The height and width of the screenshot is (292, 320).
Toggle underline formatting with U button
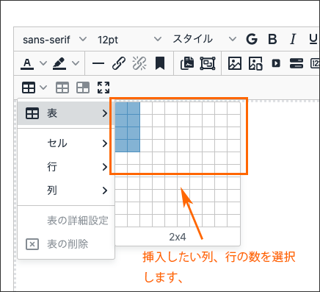tap(313, 39)
